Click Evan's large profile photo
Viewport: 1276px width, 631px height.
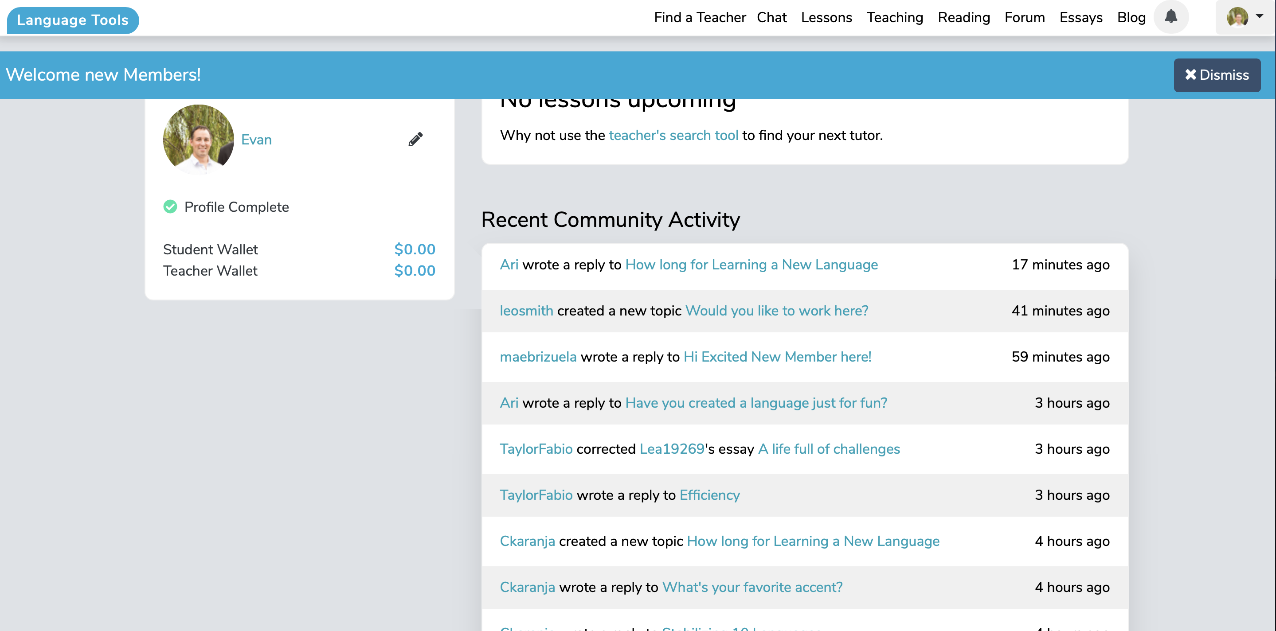tap(199, 139)
